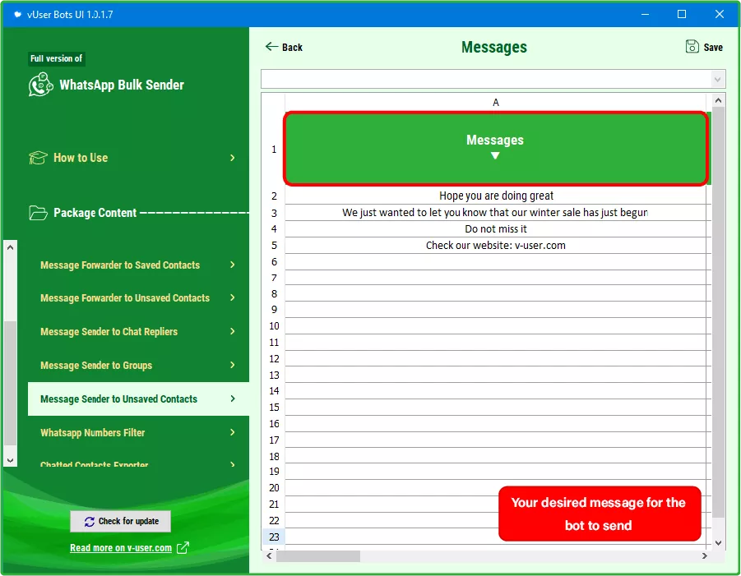The image size is (741, 576).
Task: Open Message Sender to Groups item
Action: coord(96,366)
